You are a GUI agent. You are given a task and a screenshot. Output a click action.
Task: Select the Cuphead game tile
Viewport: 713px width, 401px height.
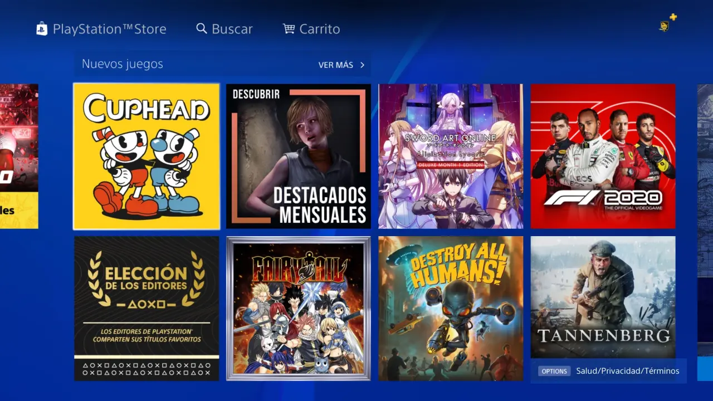click(x=146, y=157)
